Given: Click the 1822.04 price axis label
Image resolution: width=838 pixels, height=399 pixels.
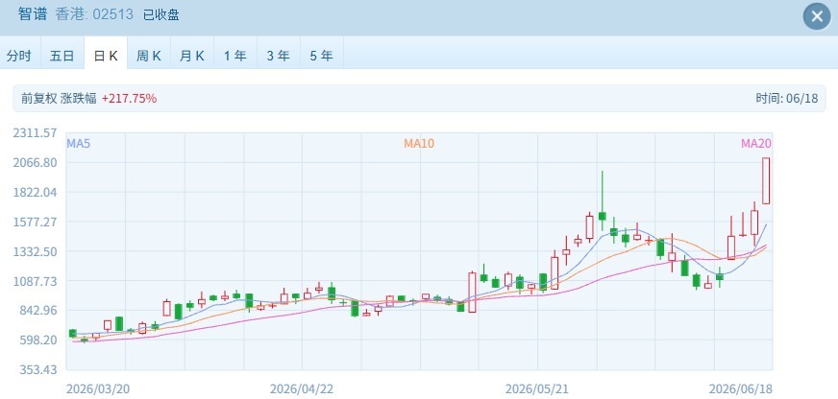Looking at the screenshot, I should 35,192.
